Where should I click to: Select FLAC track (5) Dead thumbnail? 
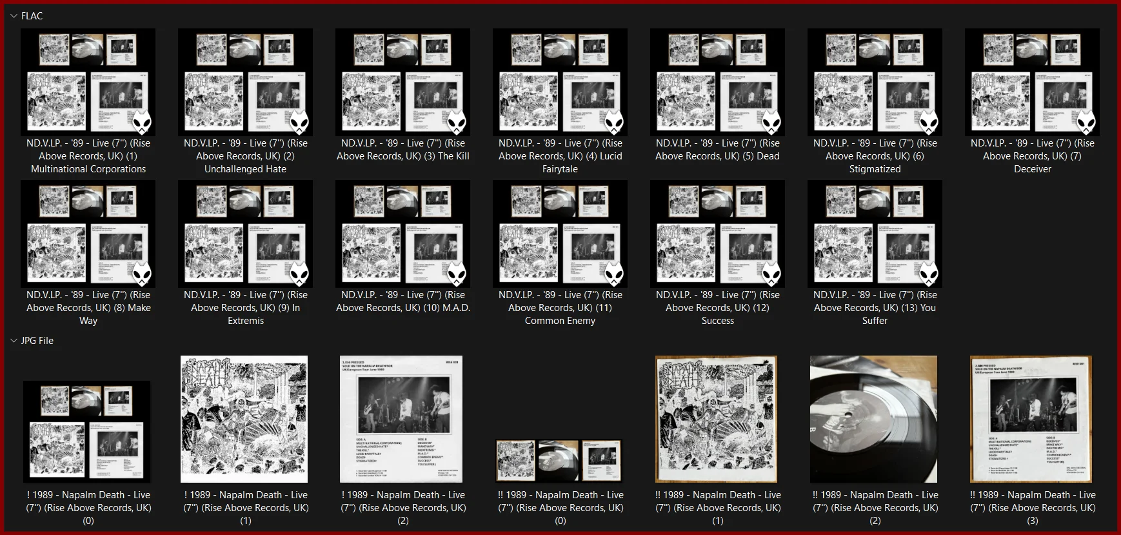[717, 82]
